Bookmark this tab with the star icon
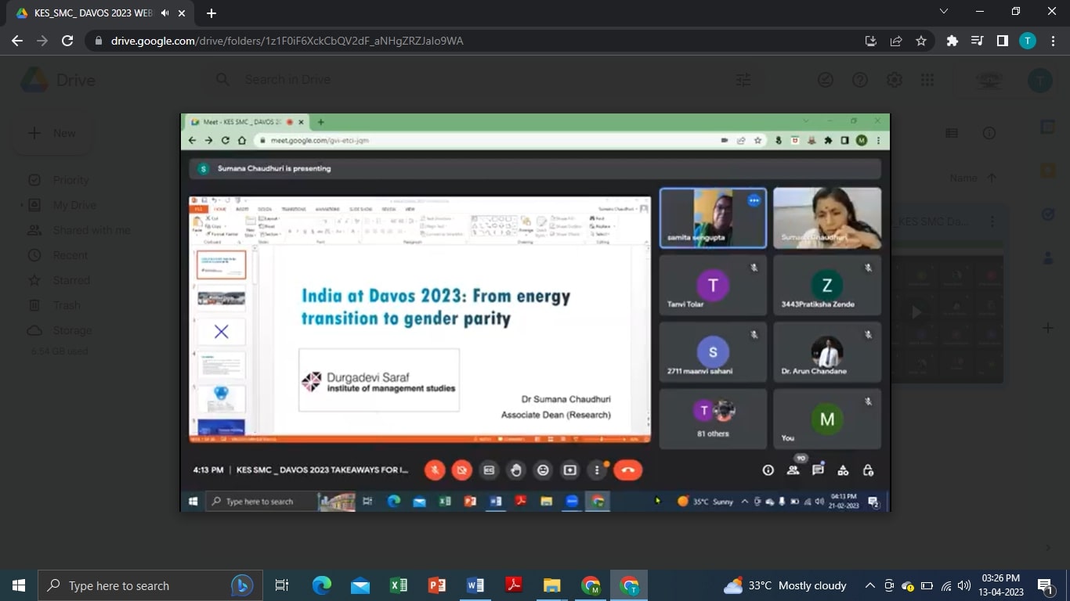This screenshot has height=601, width=1070. [921, 41]
